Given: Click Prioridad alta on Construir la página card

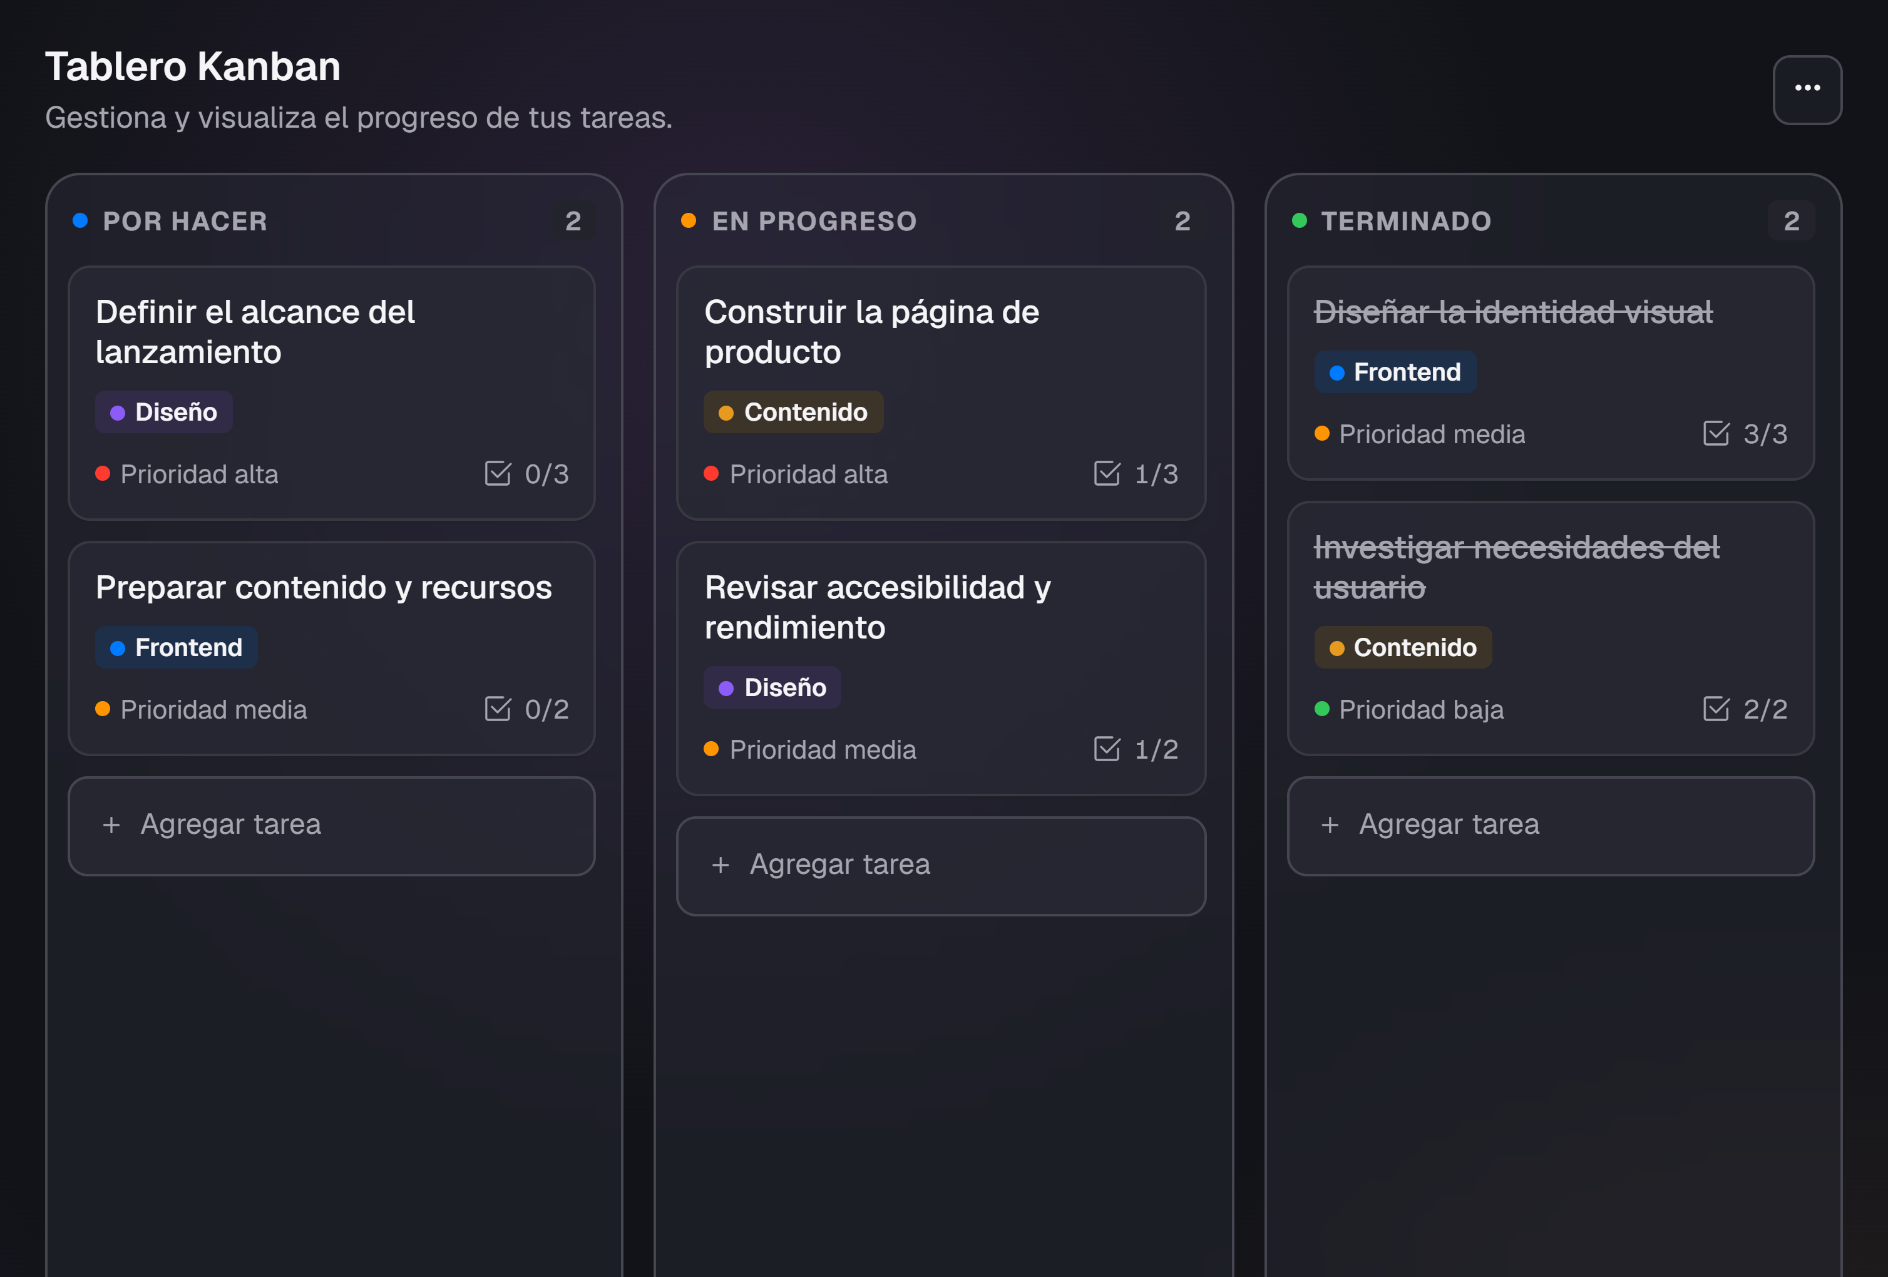Looking at the screenshot, I should click(796, 474).
